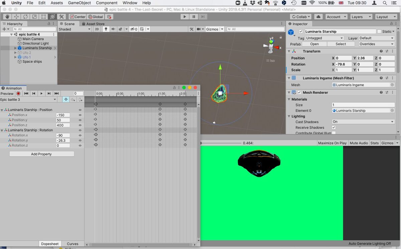Select the combined Transform tool

[x=52, y=17]
